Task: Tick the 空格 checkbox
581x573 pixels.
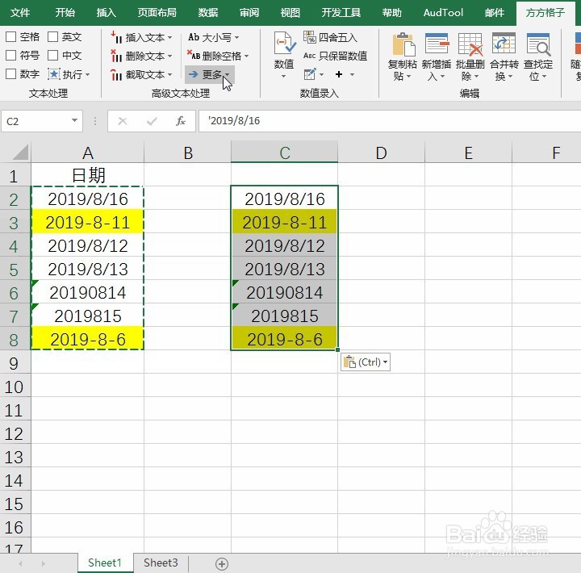Action: pos(10,36)
